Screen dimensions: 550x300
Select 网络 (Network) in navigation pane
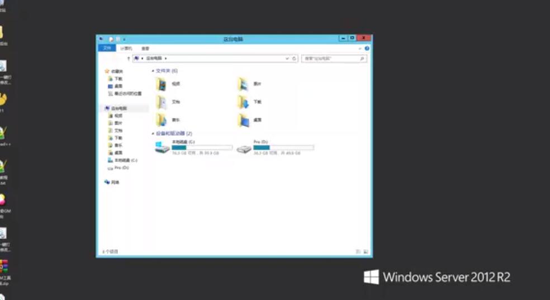(x=115, y=182)
